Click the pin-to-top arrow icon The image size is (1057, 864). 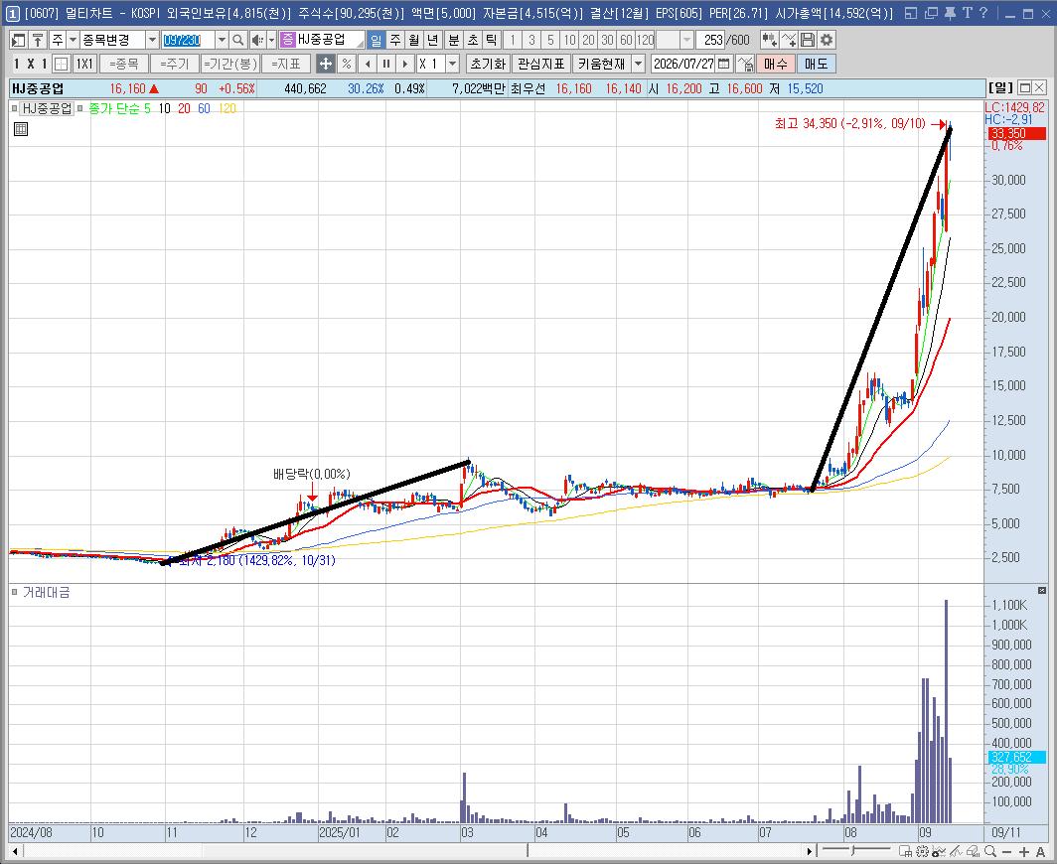pyautogui.click(x=37, y=41)
